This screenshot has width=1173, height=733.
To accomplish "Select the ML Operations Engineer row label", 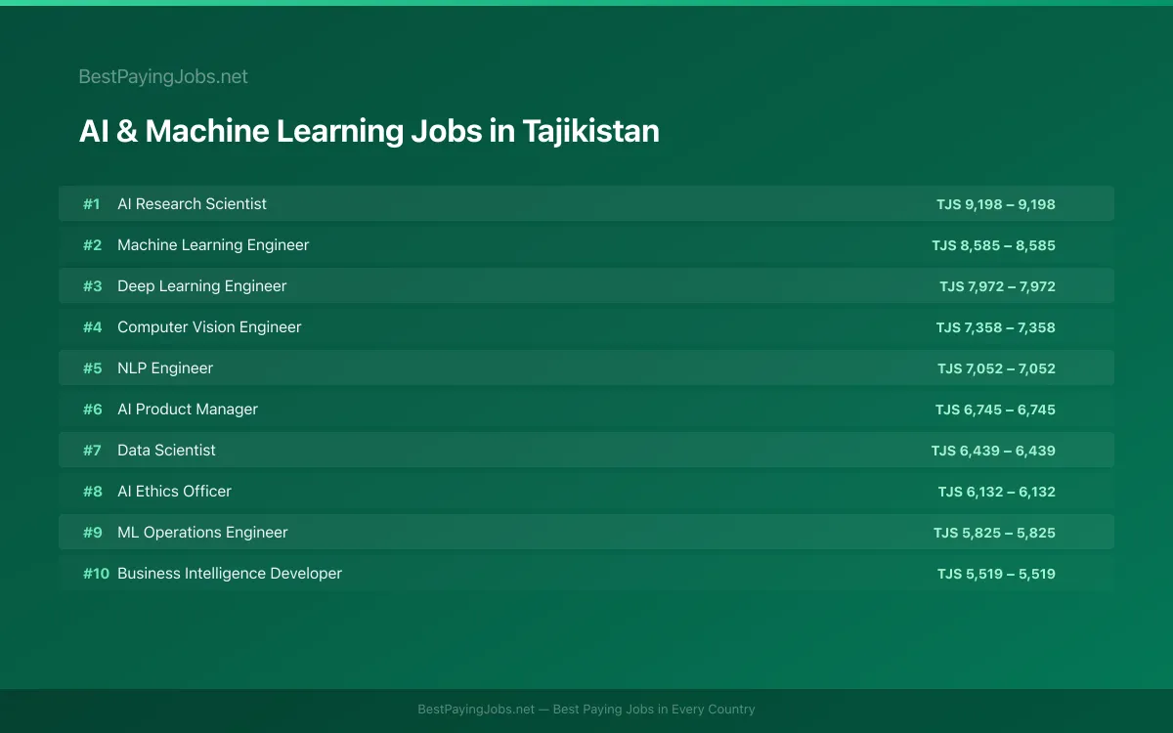I will click(x=202, y=533).
